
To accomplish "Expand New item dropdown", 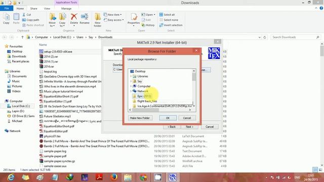I will (112, 15).
